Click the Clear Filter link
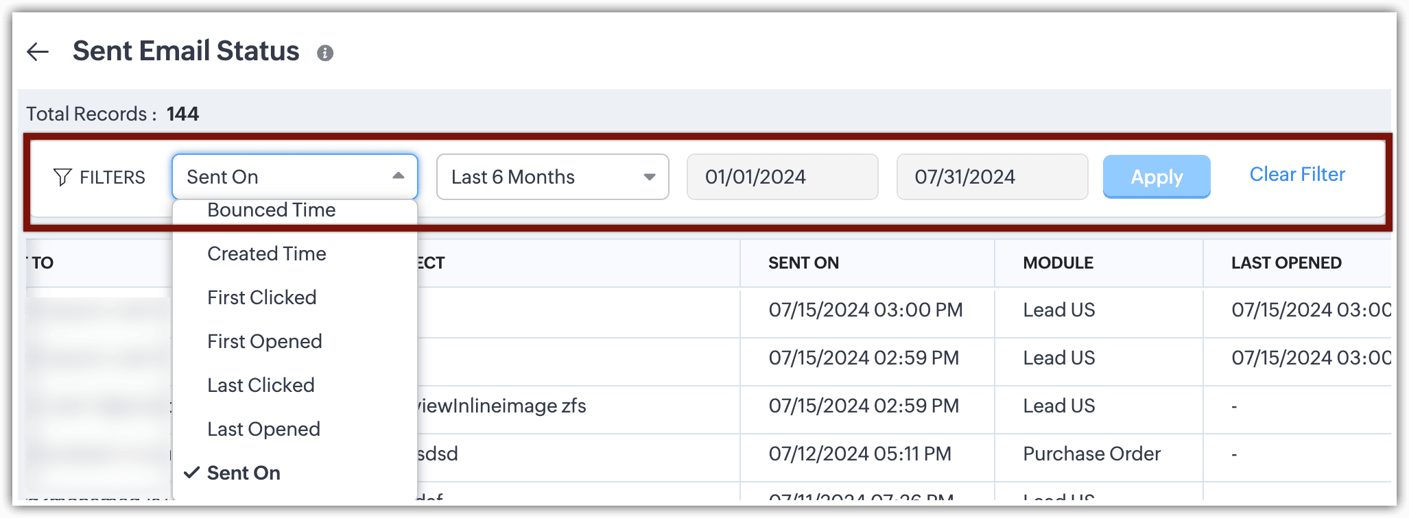 click(x=1296, y=175)
